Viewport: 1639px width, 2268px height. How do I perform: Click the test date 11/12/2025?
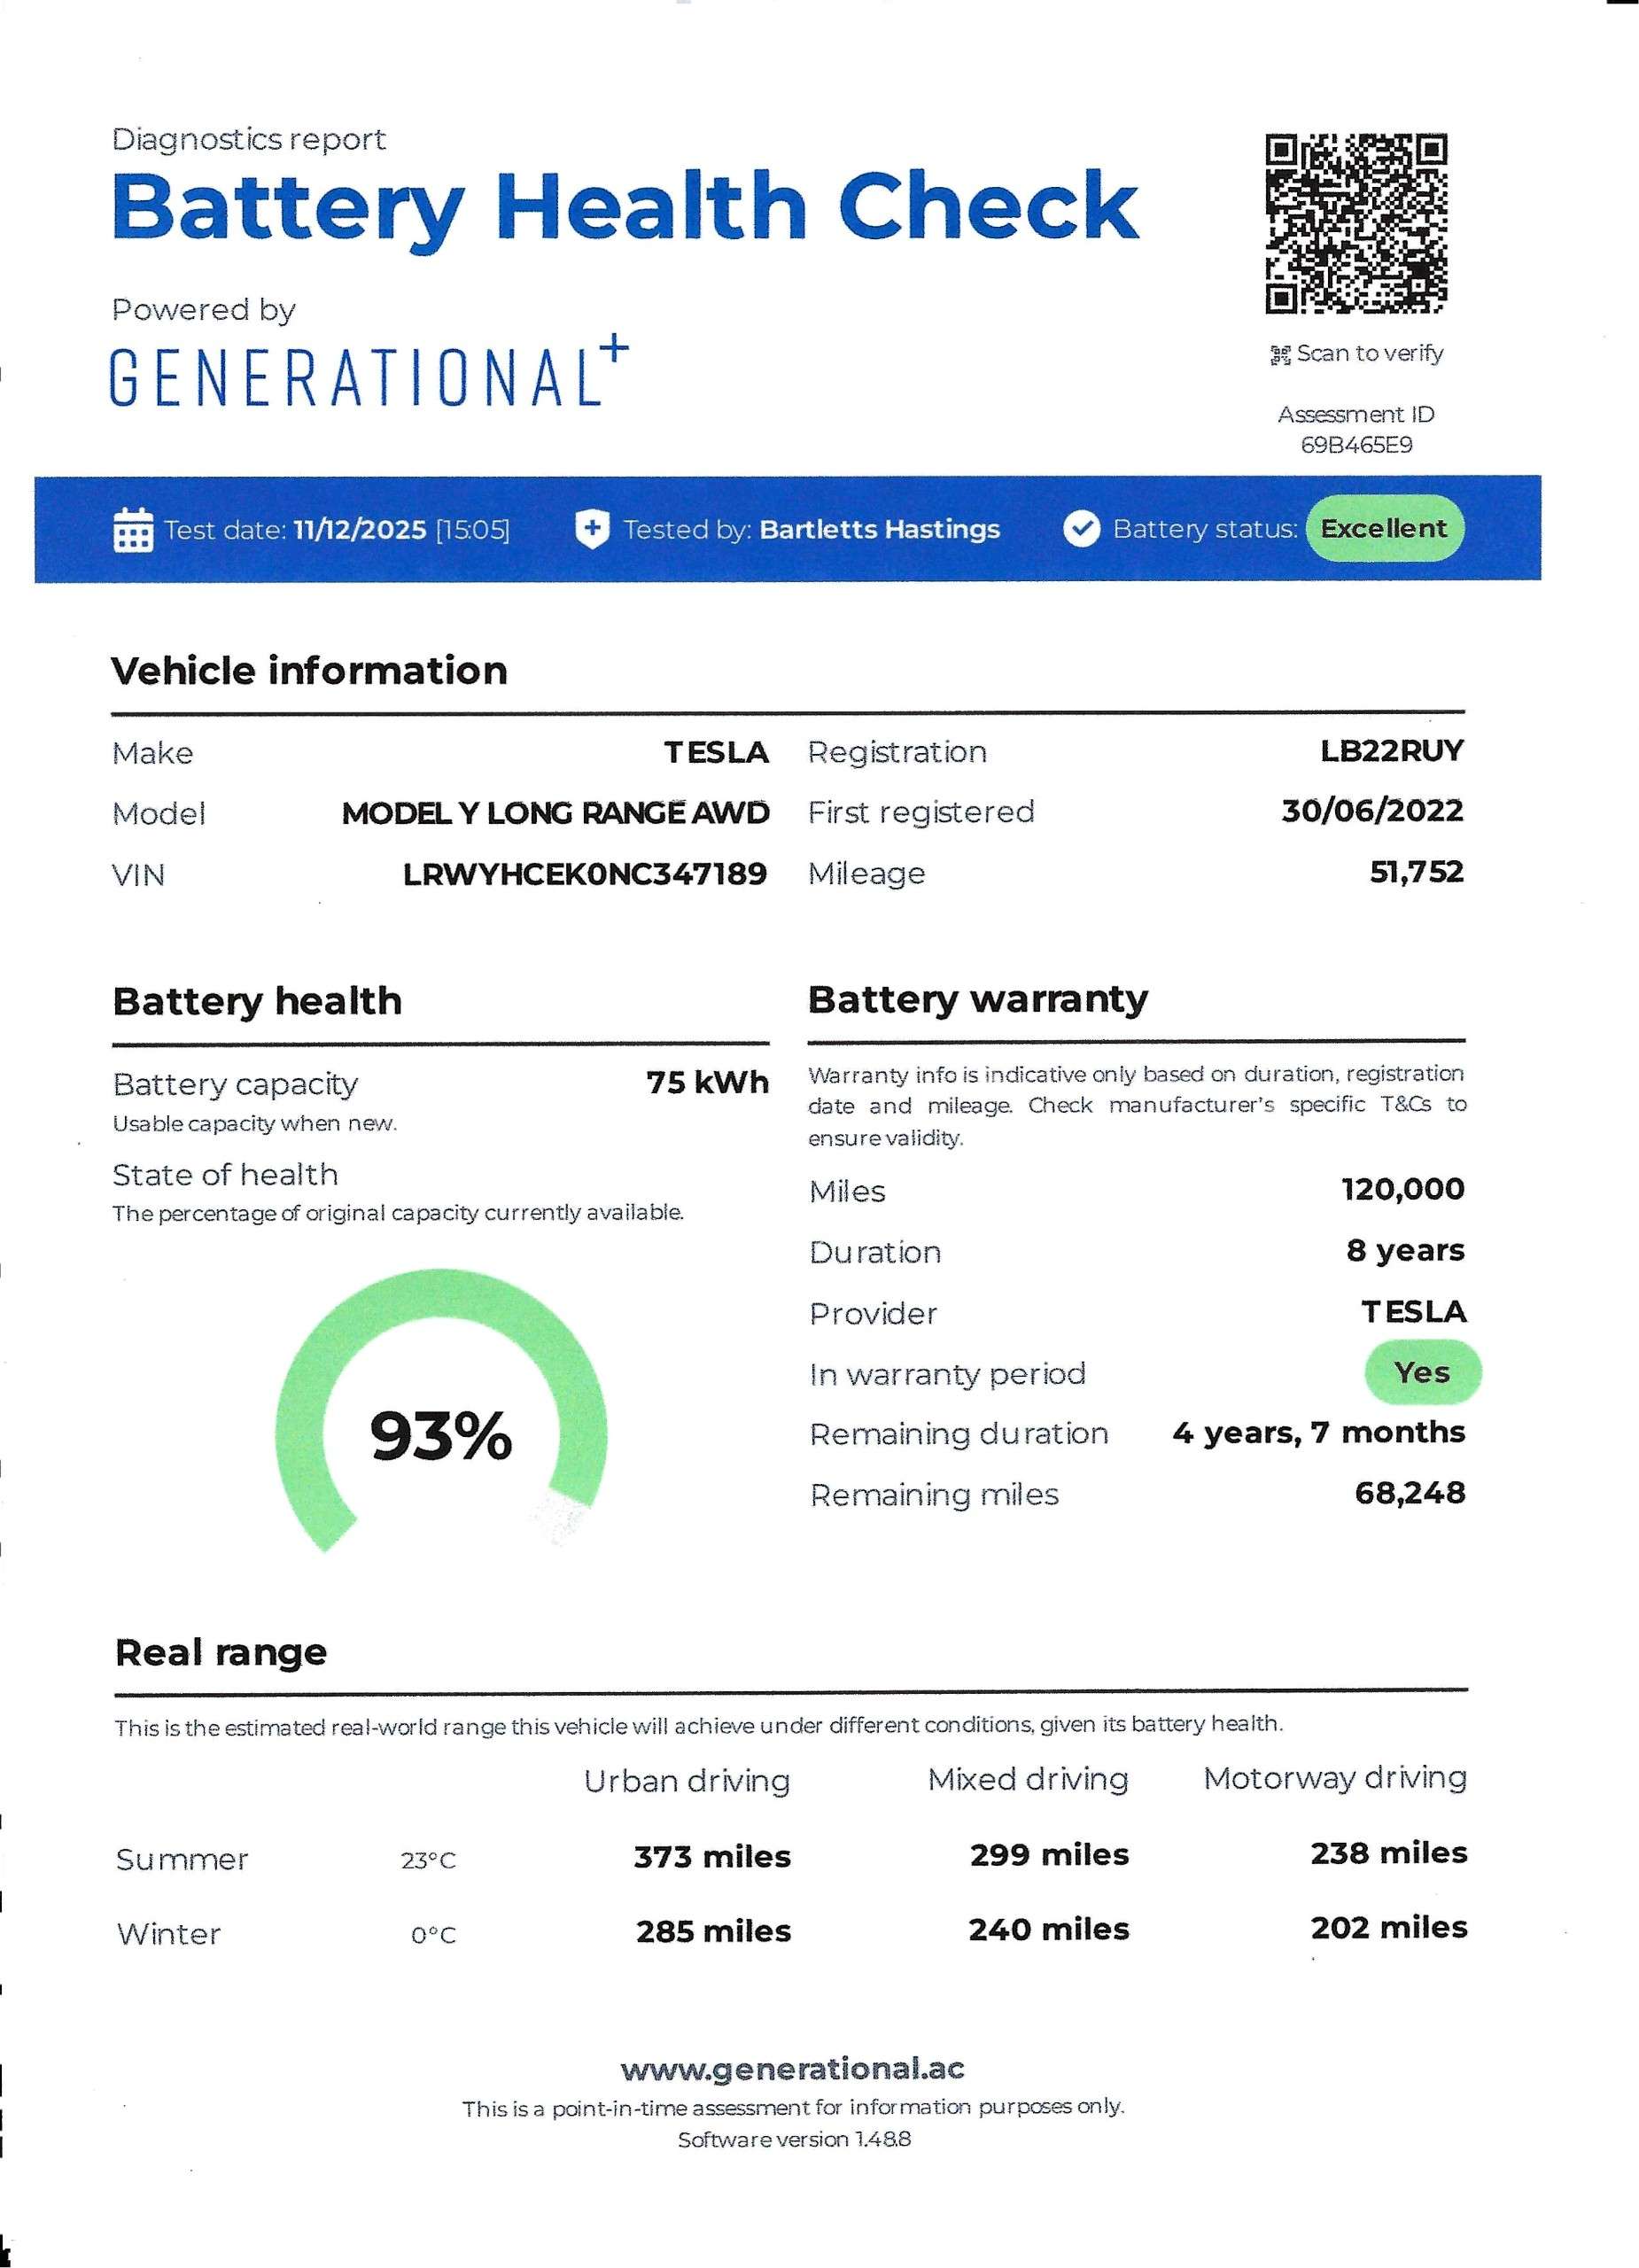click(360, 529)
